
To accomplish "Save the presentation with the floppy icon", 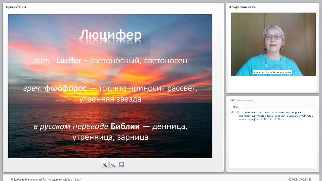I will [x=122, y=165].
